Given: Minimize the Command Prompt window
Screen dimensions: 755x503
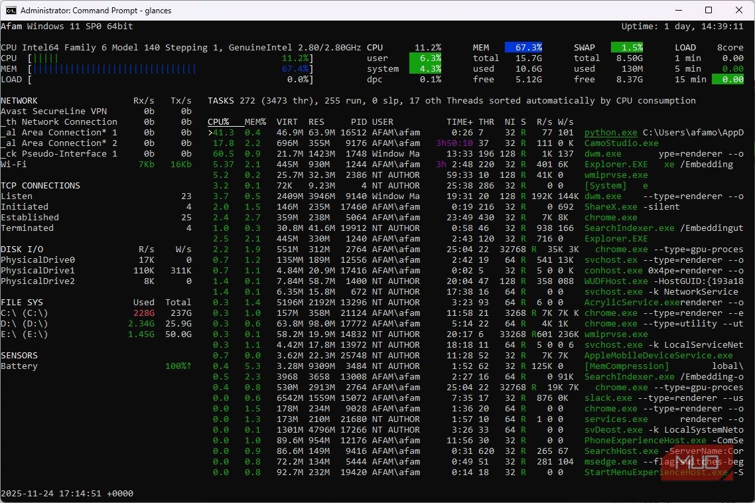Looking at the screenshot, I should click(679, 10).
